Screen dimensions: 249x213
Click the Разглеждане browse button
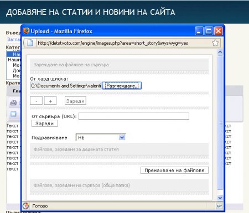click(x=122, y=86)
